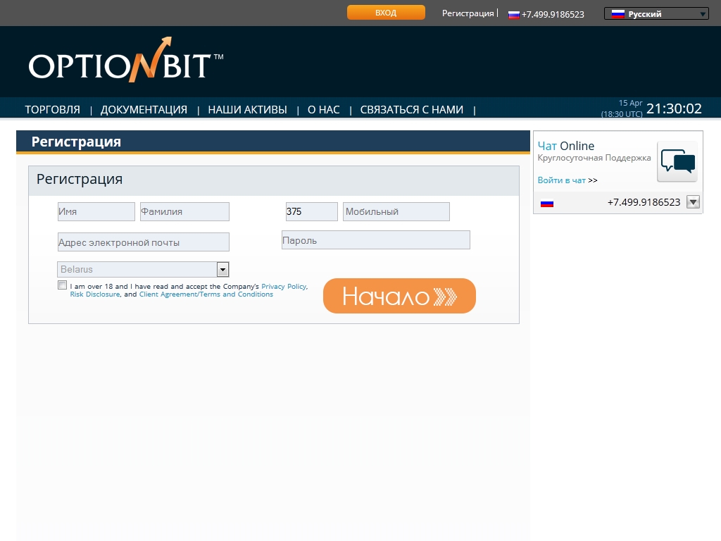Click the Russian flag beside the header phone number
The image size is (721, 541).
tap(514, 14)
